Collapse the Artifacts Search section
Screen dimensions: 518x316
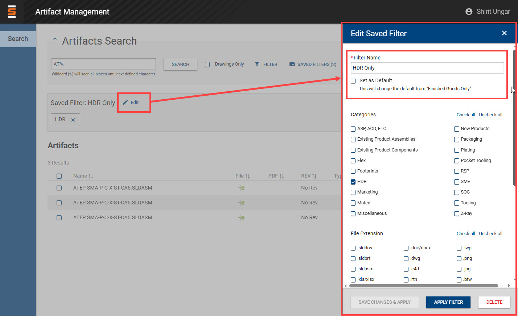[55, 39]
